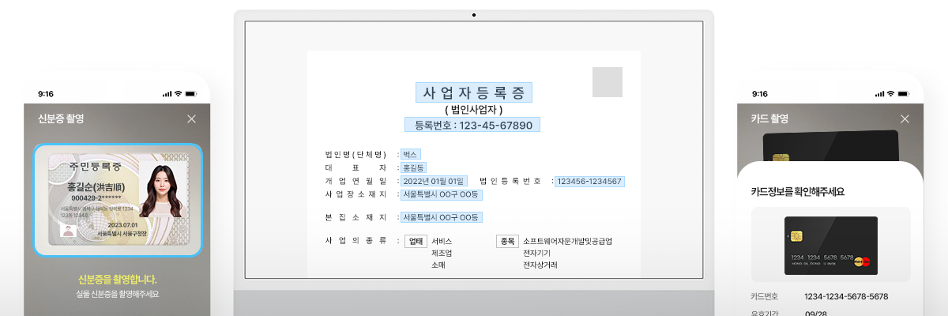The image size is (948, 316).
Task: Select the 종목 boxed label
Action: tap(507, 241)
